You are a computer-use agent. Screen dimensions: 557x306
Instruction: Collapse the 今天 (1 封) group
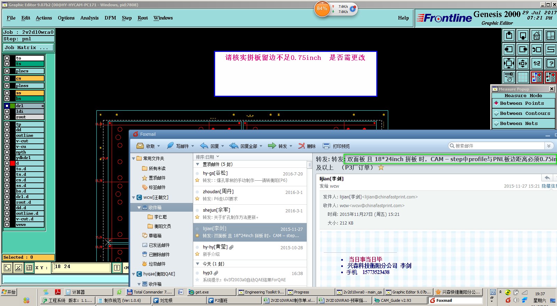[198, 264]
